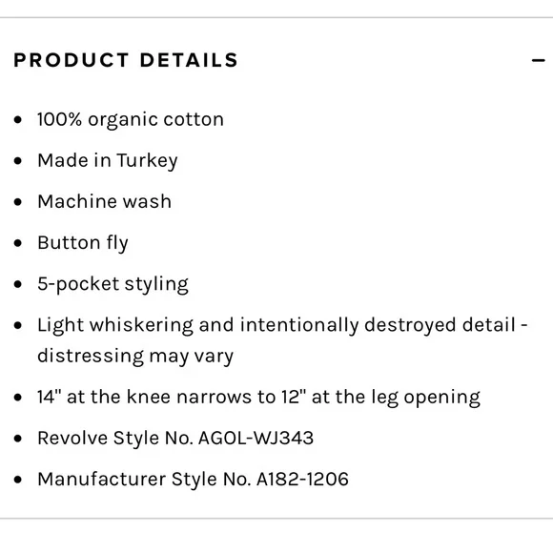Screen dimensions: 553x553
Task: Click the PRODUCT DETAILS section heading
Action: pyautogui.click(x=126, y=60)
